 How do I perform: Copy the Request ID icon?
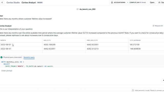(x=153, y=26)
